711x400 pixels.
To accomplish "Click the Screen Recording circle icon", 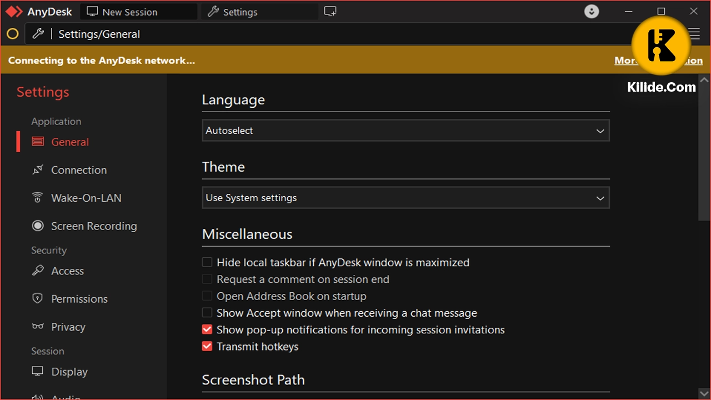I will 38,226.
